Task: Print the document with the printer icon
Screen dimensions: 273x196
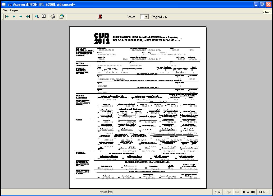Action: (53, 17)
